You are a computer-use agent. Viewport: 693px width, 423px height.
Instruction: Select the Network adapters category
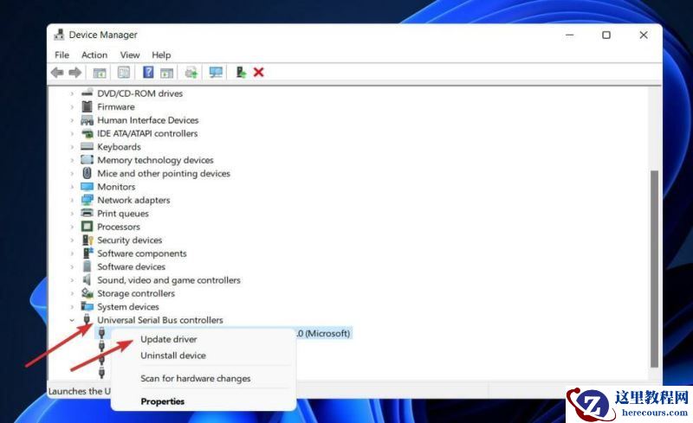(133, 200)
